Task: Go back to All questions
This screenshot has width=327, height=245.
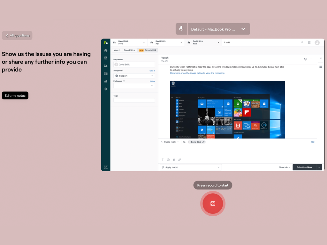Action: coord(17,35)
